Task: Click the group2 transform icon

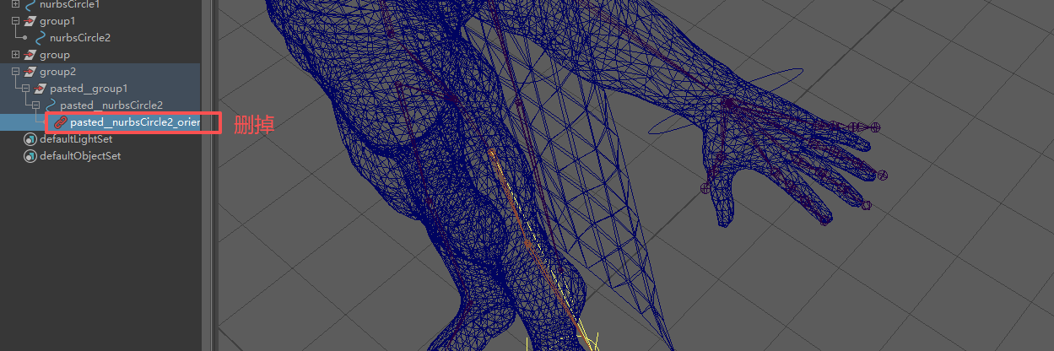Action: 30,72
